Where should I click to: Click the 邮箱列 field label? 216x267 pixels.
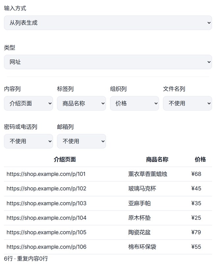[65, 127]
